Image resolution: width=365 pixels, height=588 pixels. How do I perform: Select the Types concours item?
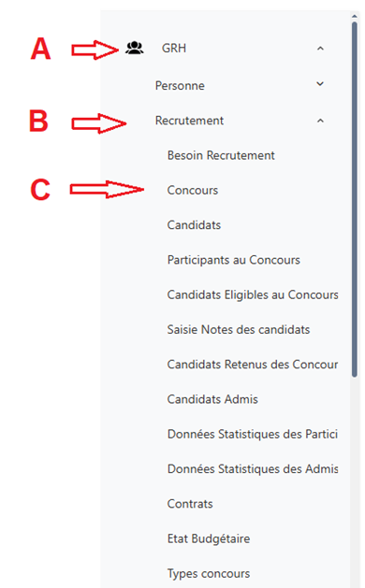(209, 574)
